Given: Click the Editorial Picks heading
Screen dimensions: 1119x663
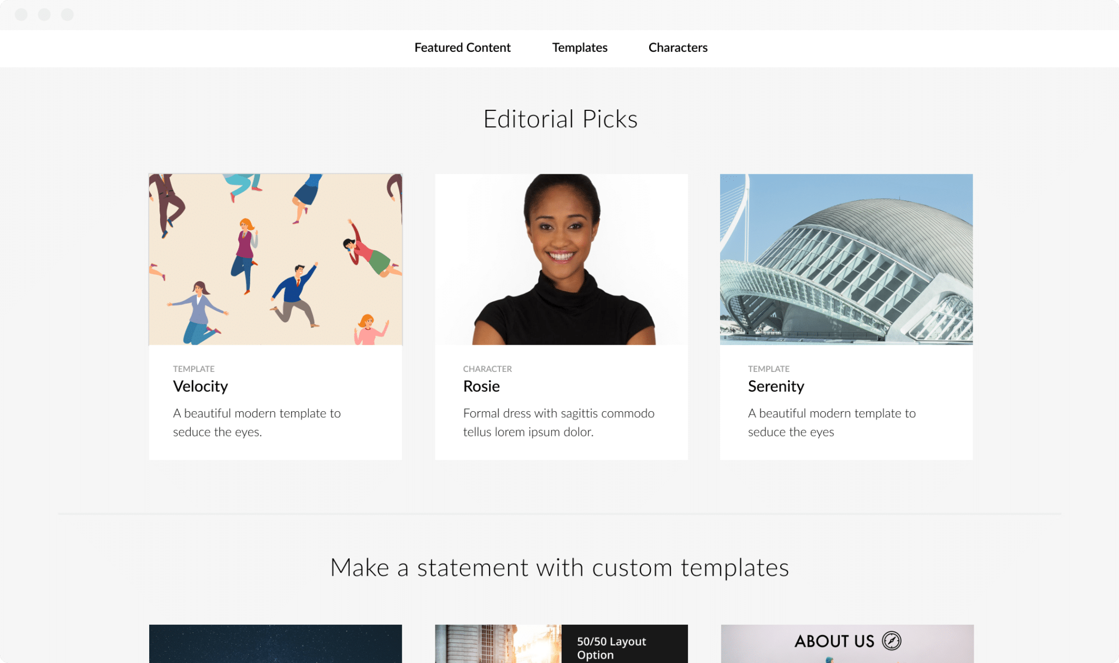Looking at the screenshot, I should pyautogui.click(x=561, y=119).
